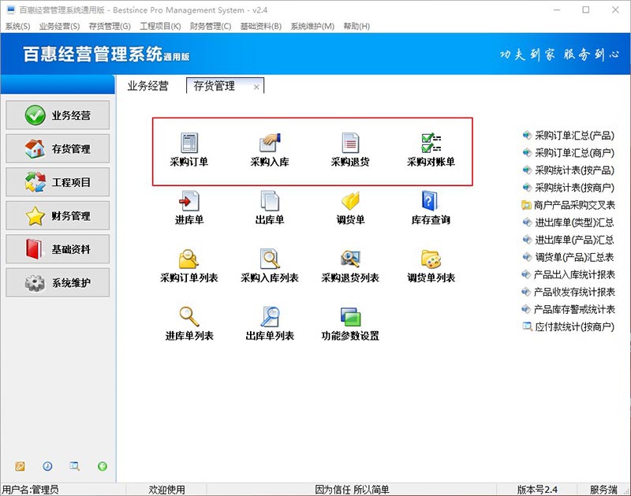Image resolution: width=631 pixels, height=496 pixels.
Task: Open the 采购入库 purchase receipt icon
Action: (x=270, y=150)
